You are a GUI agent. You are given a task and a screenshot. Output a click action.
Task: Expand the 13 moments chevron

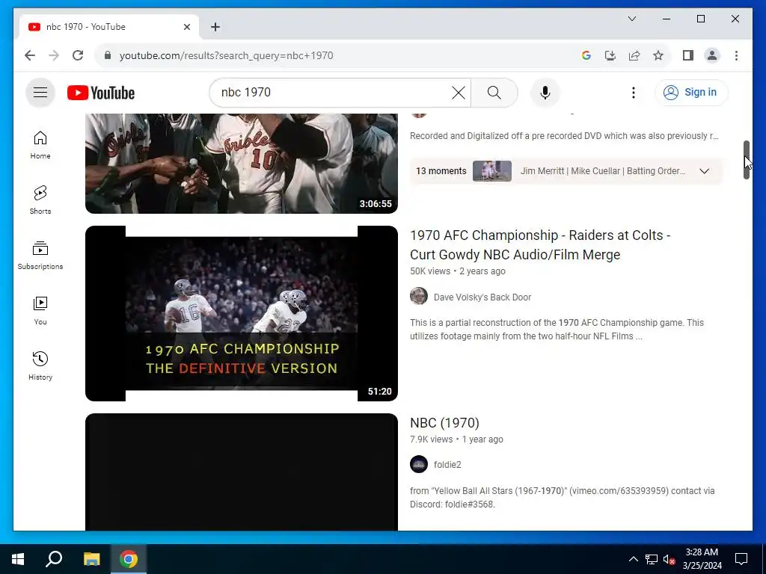(704, 171)
